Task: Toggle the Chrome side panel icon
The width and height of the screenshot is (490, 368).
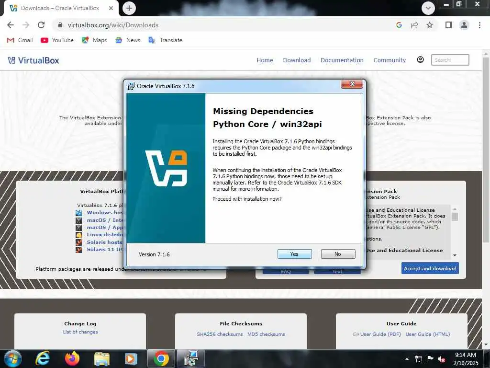Action: click(449, 25)
